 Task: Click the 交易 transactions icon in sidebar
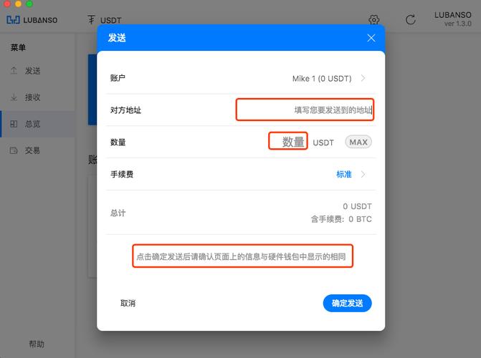tap(14, 150)
